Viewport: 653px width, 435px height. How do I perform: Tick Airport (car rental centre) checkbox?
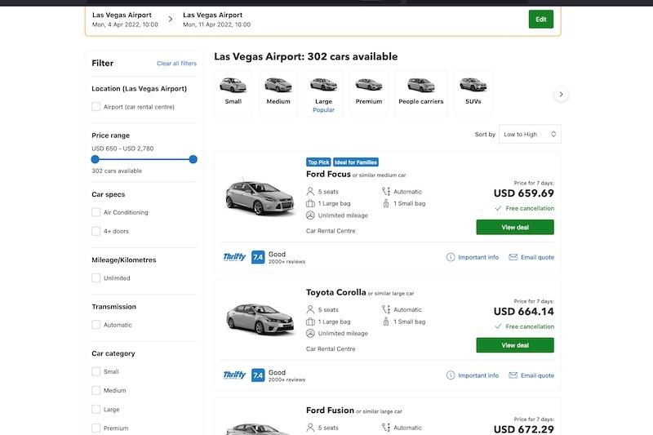coord(96,107)
